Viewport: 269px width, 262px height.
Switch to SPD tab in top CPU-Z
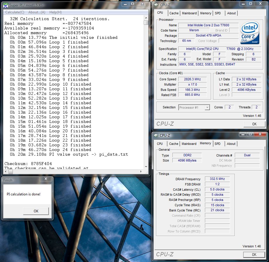pos(218,13)
